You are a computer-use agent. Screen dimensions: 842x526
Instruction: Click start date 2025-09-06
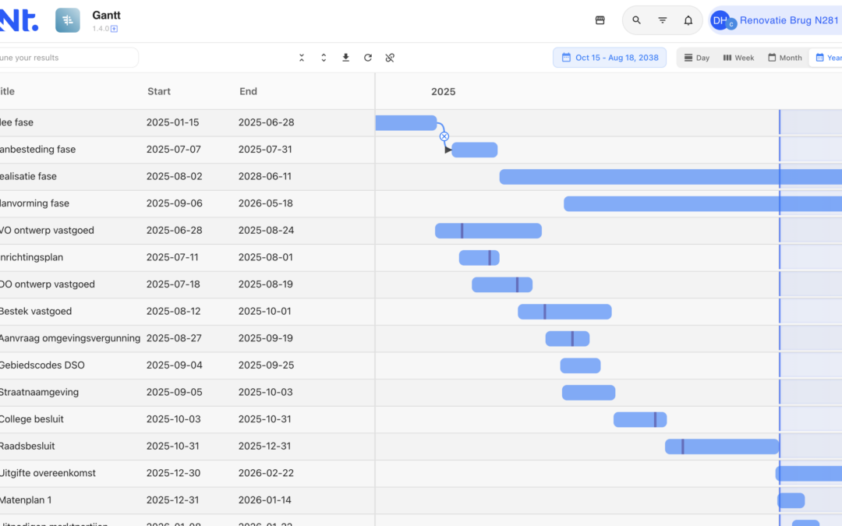pyautogui.click(x=175, y=203)
